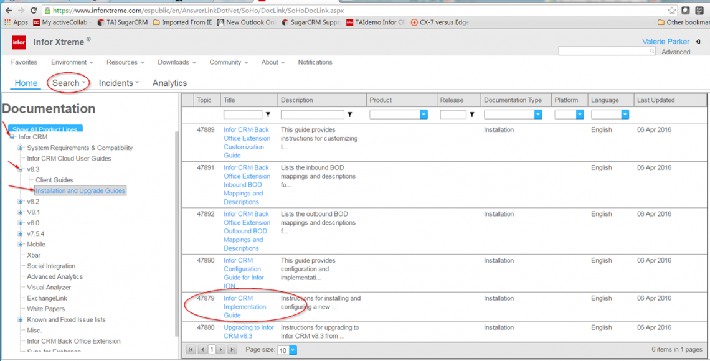Viewport: 710px width, 361px height.
Task: Open the Infor CRM Implementation Guide link
Action: click(x=244, y=307)
